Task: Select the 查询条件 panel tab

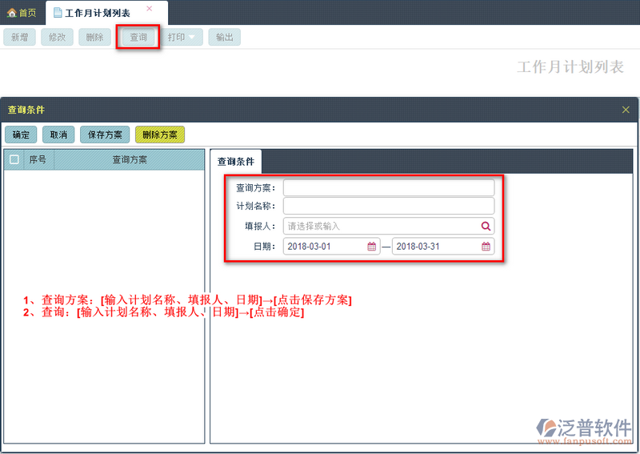Action: coord(236,162)
